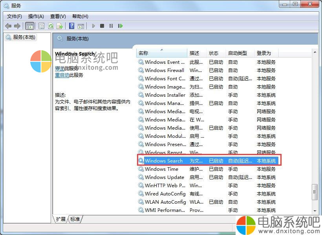Click the Start Service play icon

pos(93,26)
